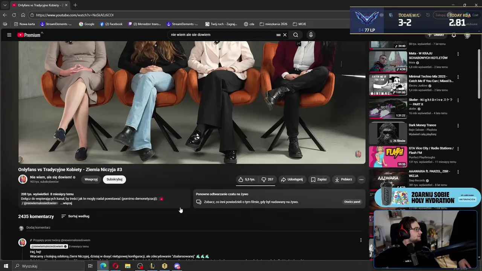Go to YouTube Premium home logo
Viewport: 482px width, 271px height.
pyautogui.click(x=29, y=35)
